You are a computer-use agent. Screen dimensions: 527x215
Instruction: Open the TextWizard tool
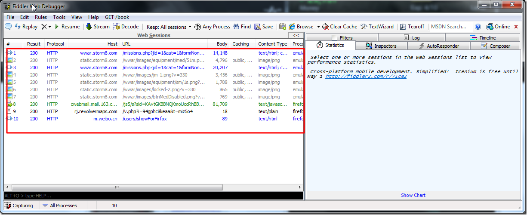pos(377,27)
